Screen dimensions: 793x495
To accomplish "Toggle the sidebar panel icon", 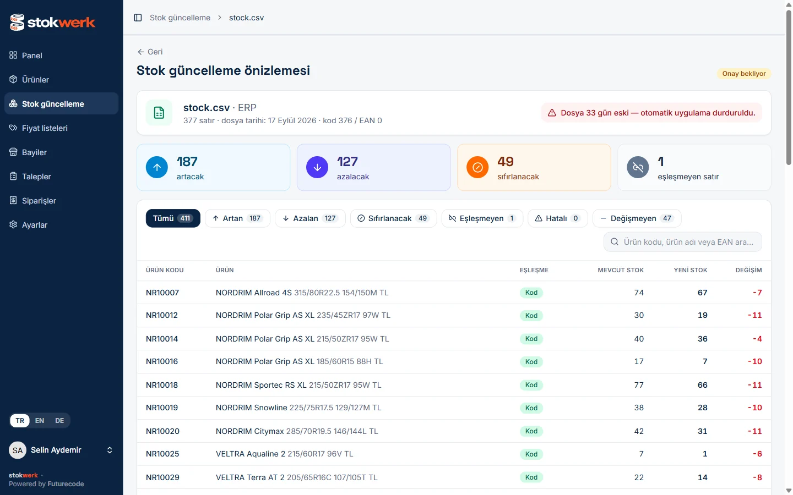I will [138, 18].
